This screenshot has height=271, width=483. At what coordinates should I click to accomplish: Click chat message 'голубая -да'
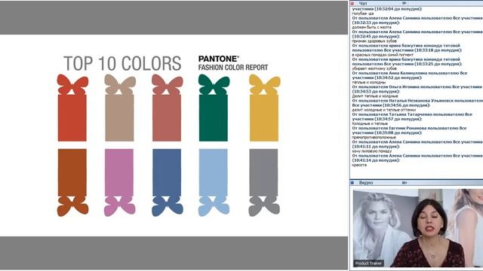click(362, 14)
